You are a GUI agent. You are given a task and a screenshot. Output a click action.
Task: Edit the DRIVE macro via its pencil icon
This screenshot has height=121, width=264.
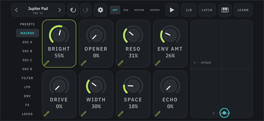(x=47, y=114)
